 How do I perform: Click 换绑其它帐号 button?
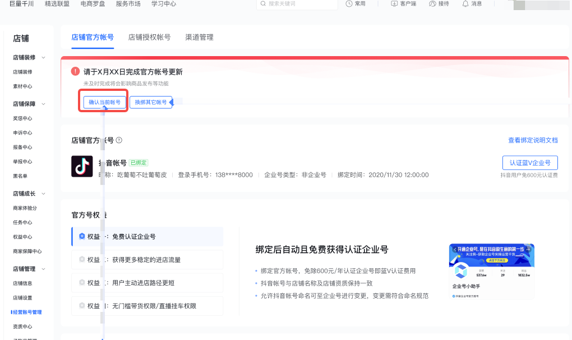[x=151, y=102]
